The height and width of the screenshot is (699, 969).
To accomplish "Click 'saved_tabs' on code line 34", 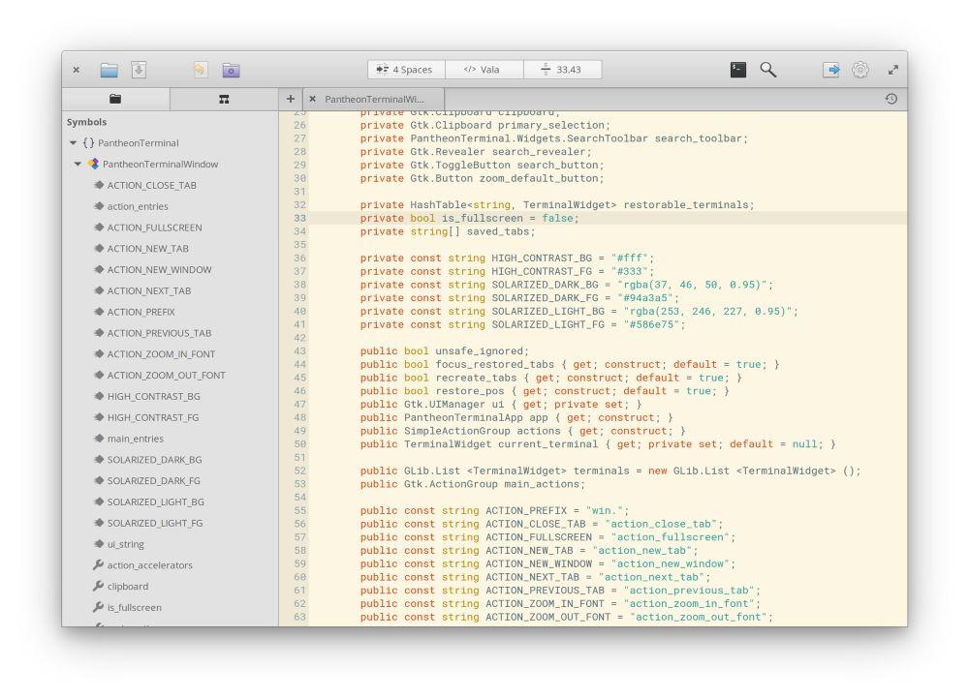I will click(x=497, y=231).
